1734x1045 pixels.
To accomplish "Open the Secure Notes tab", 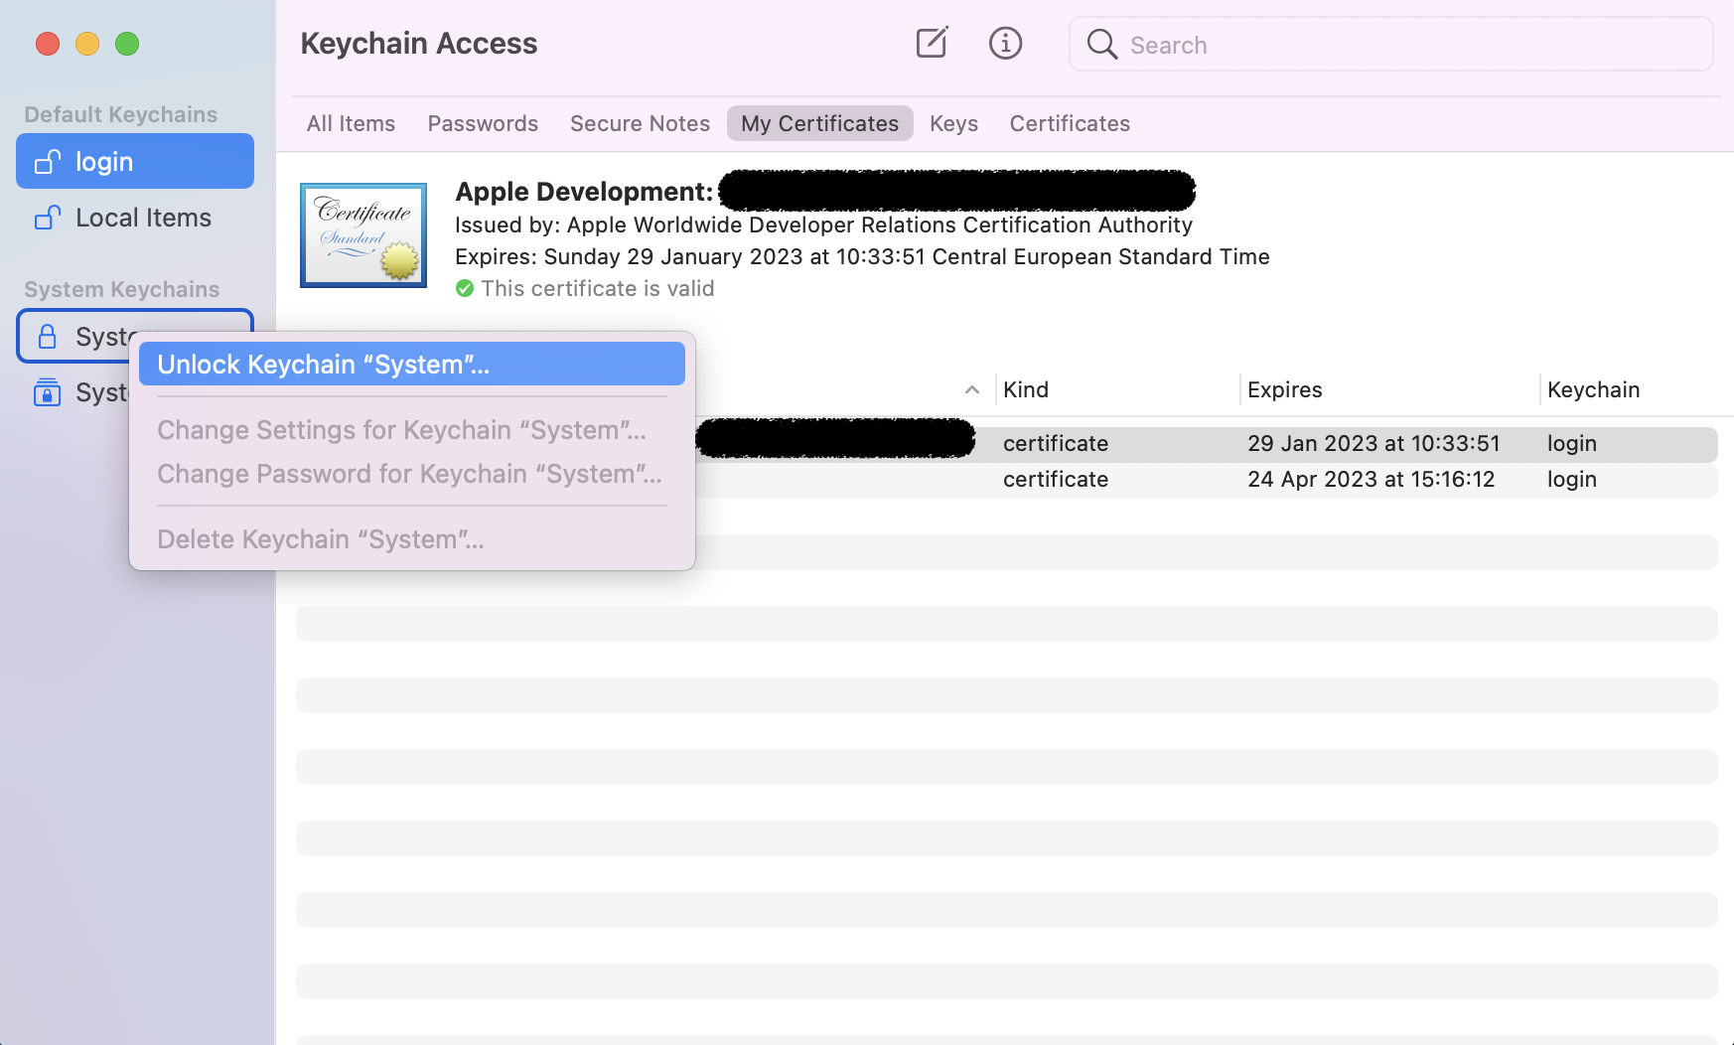I will 640,124.
